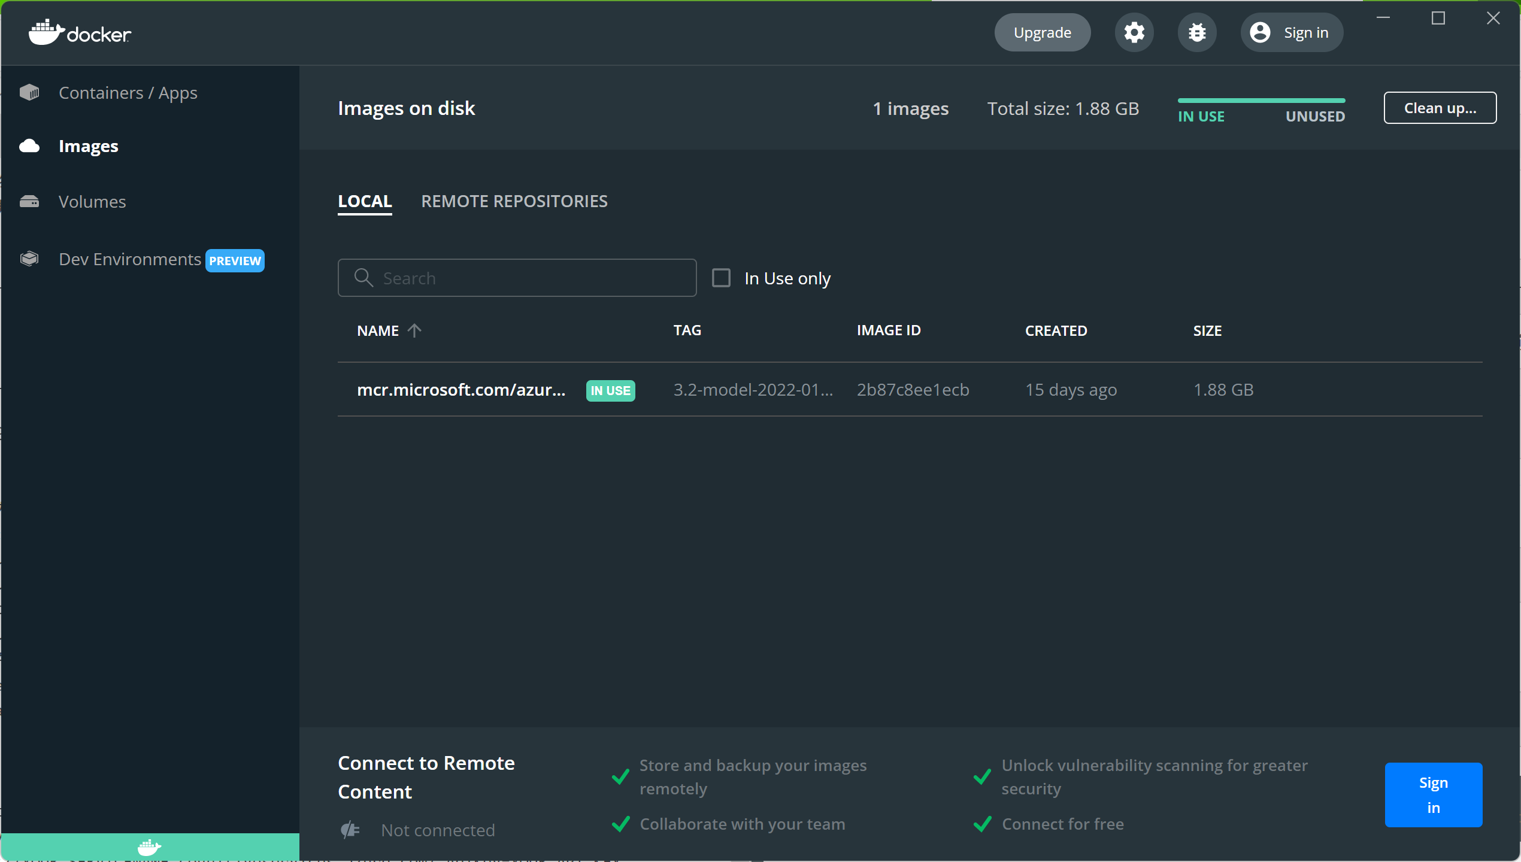Click the user avatar icon beside Sign in
1521x862 pixels.
(x=1260, y=32)
